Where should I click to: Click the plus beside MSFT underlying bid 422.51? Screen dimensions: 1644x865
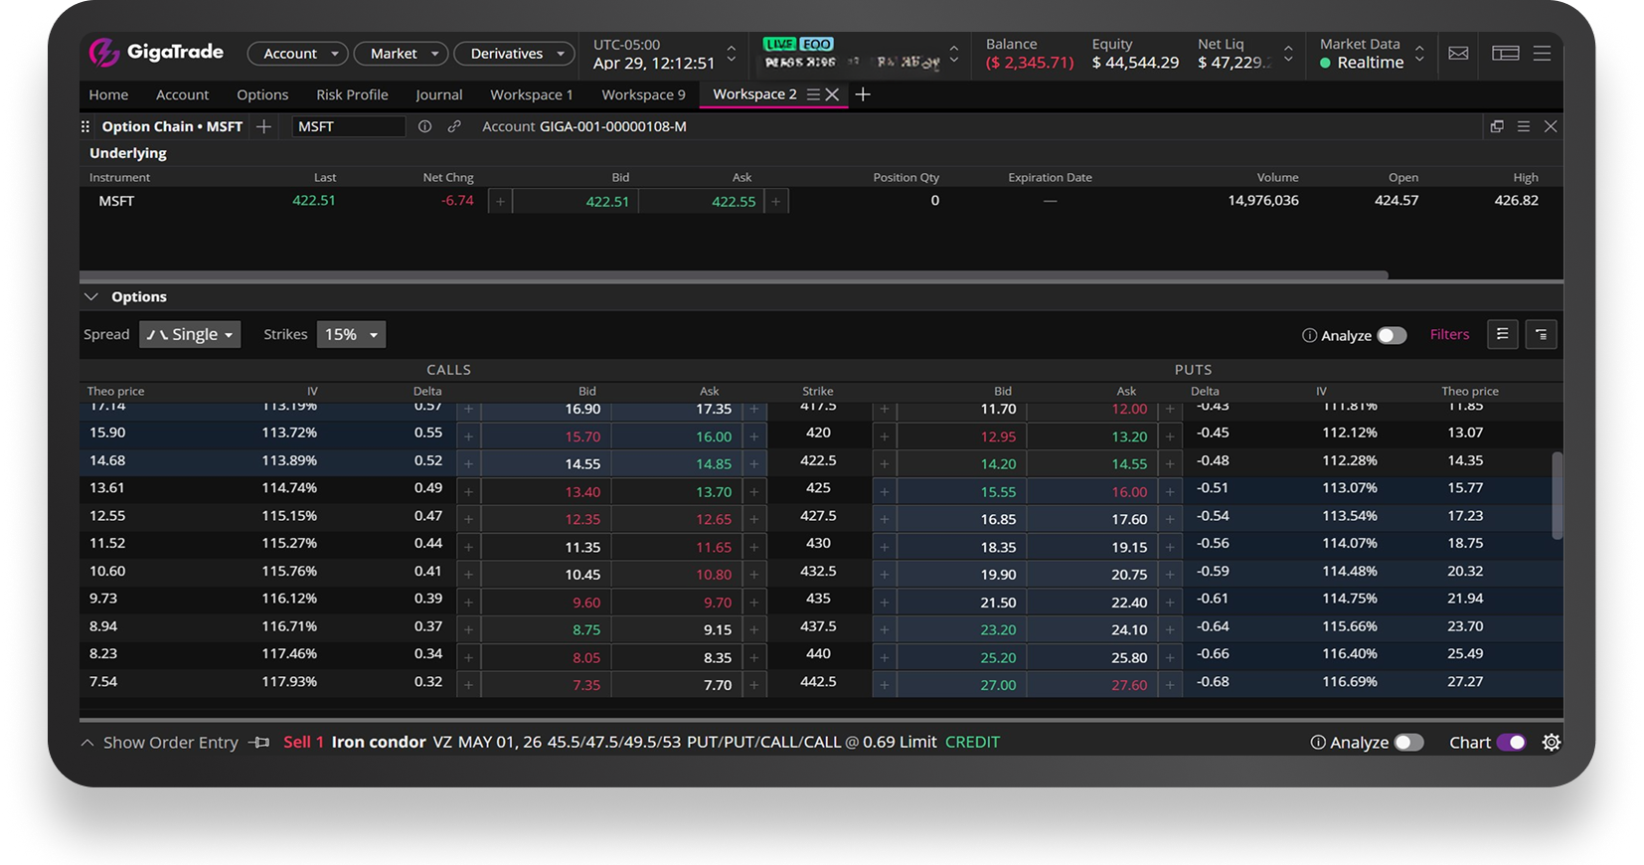501,202
